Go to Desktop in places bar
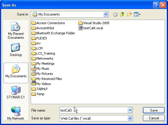This screenshot has height=125, width=168. 16,50
